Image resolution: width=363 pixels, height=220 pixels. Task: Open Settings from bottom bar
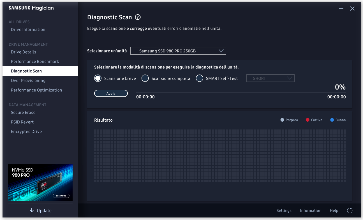click(x=284, y=210)
